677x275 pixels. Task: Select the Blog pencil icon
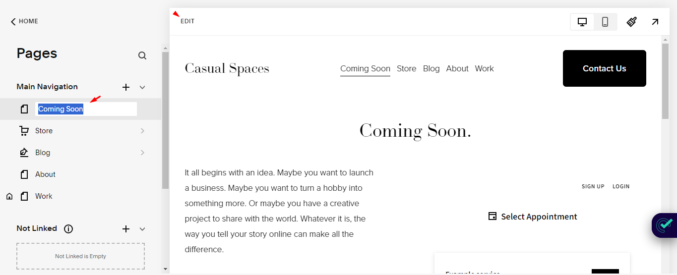(x=24, y=153)
